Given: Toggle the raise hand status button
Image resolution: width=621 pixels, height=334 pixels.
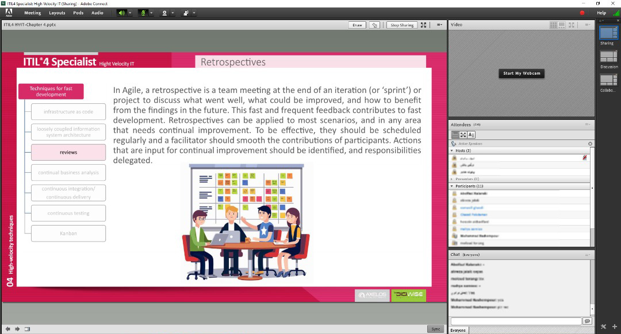Looking at the screenshot, I should (x=186, y=13).
